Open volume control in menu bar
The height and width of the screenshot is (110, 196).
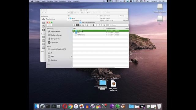148,1
